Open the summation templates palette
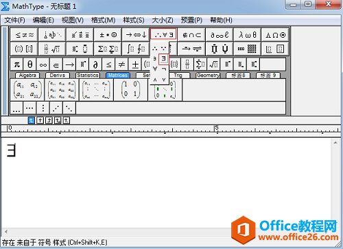Image resolution: width=343 pixels, height=249 pixels. point(108,49)
